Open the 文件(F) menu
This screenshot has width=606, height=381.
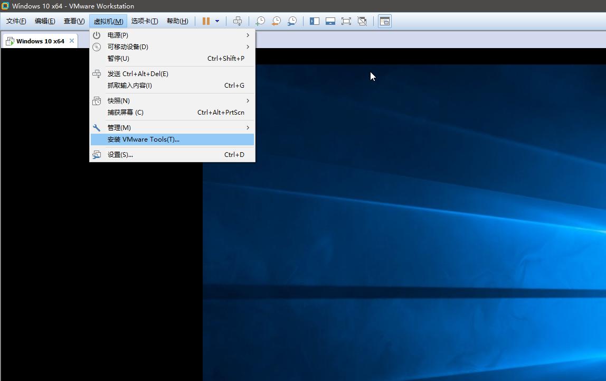pos(16,21)
